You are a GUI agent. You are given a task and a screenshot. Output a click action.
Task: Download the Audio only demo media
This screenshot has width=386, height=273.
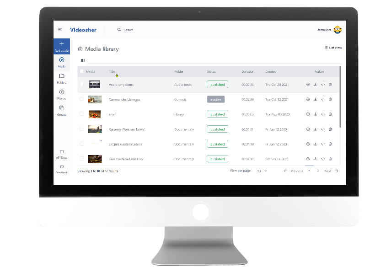315,85
